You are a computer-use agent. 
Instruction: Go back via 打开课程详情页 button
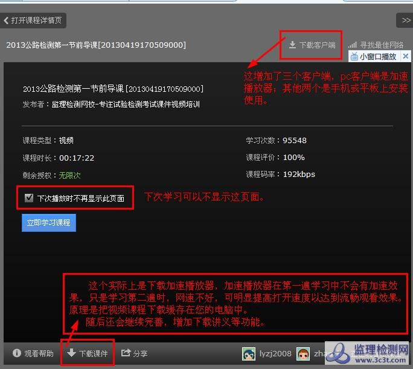34,21
